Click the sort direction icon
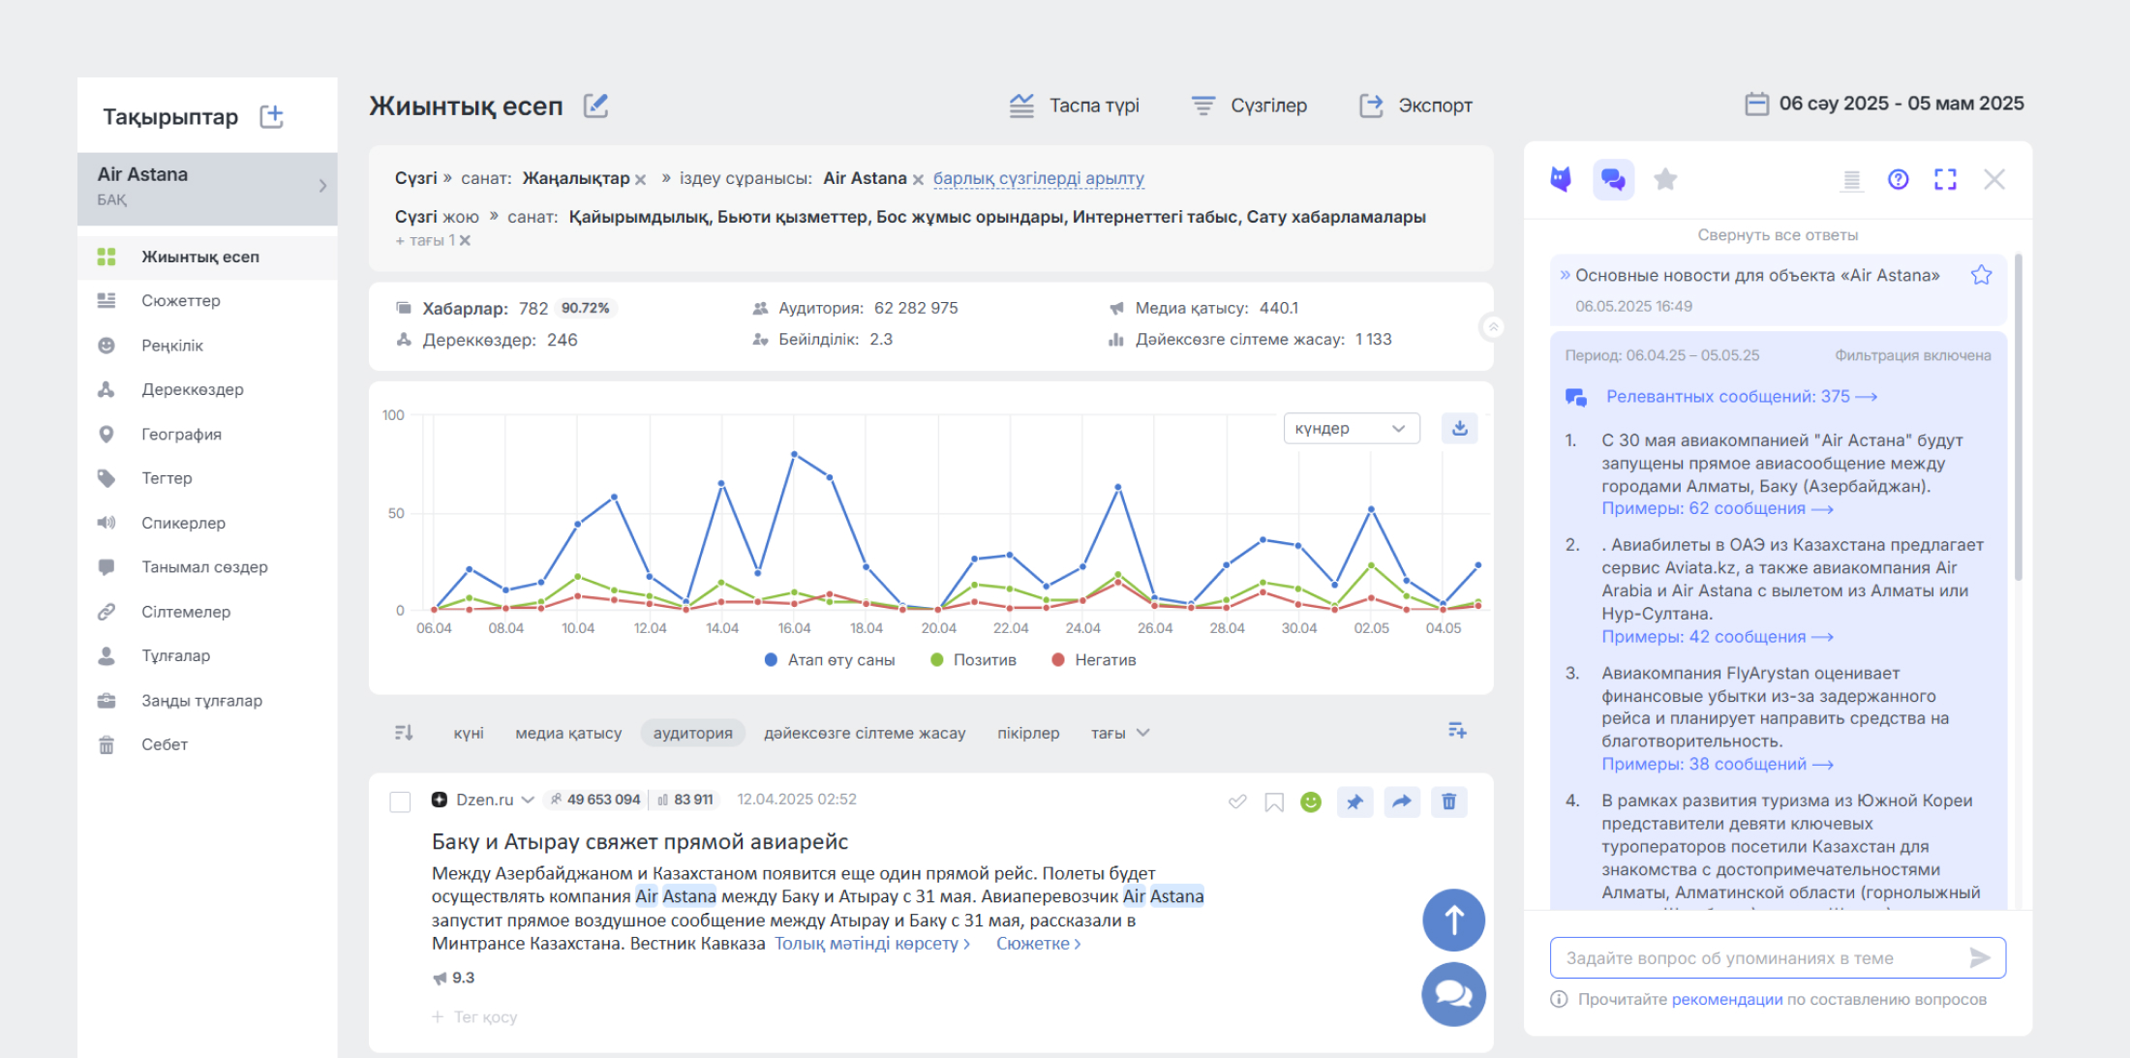Screen dimensions: 2130x1058 pyautogui.click(x=404, y=733)
